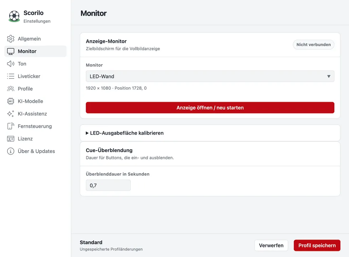Click the Scorilo soccer ball logo
The height and width of the screenshot is (257, 349).
click(14, 16)
